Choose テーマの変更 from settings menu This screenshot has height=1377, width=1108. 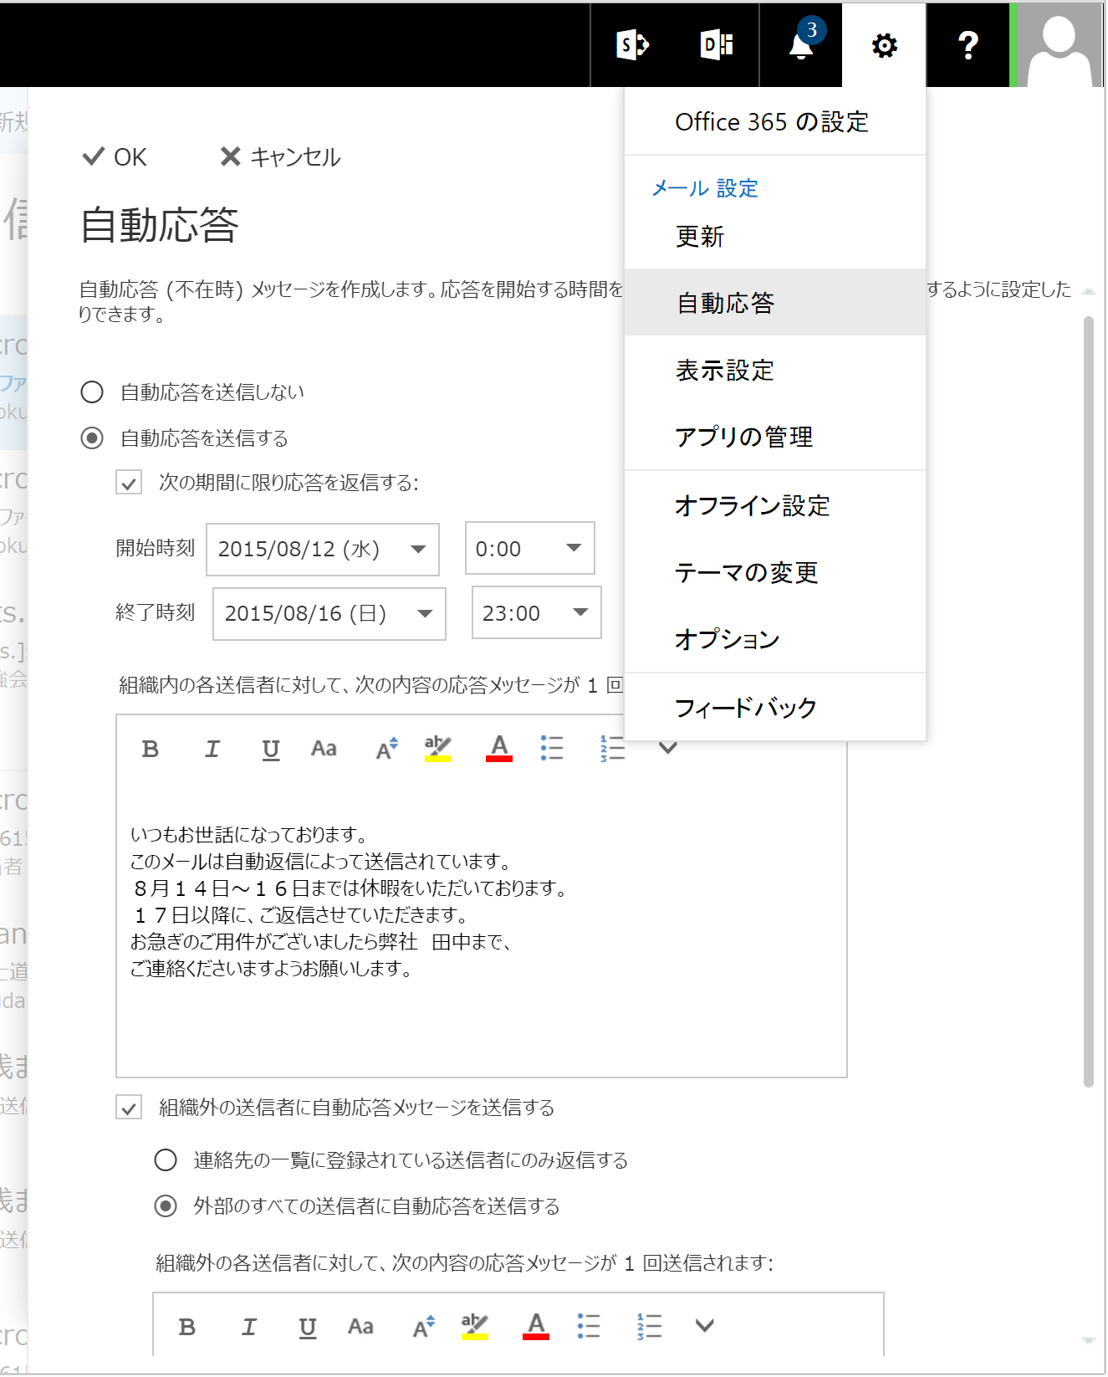coord(775,572)
